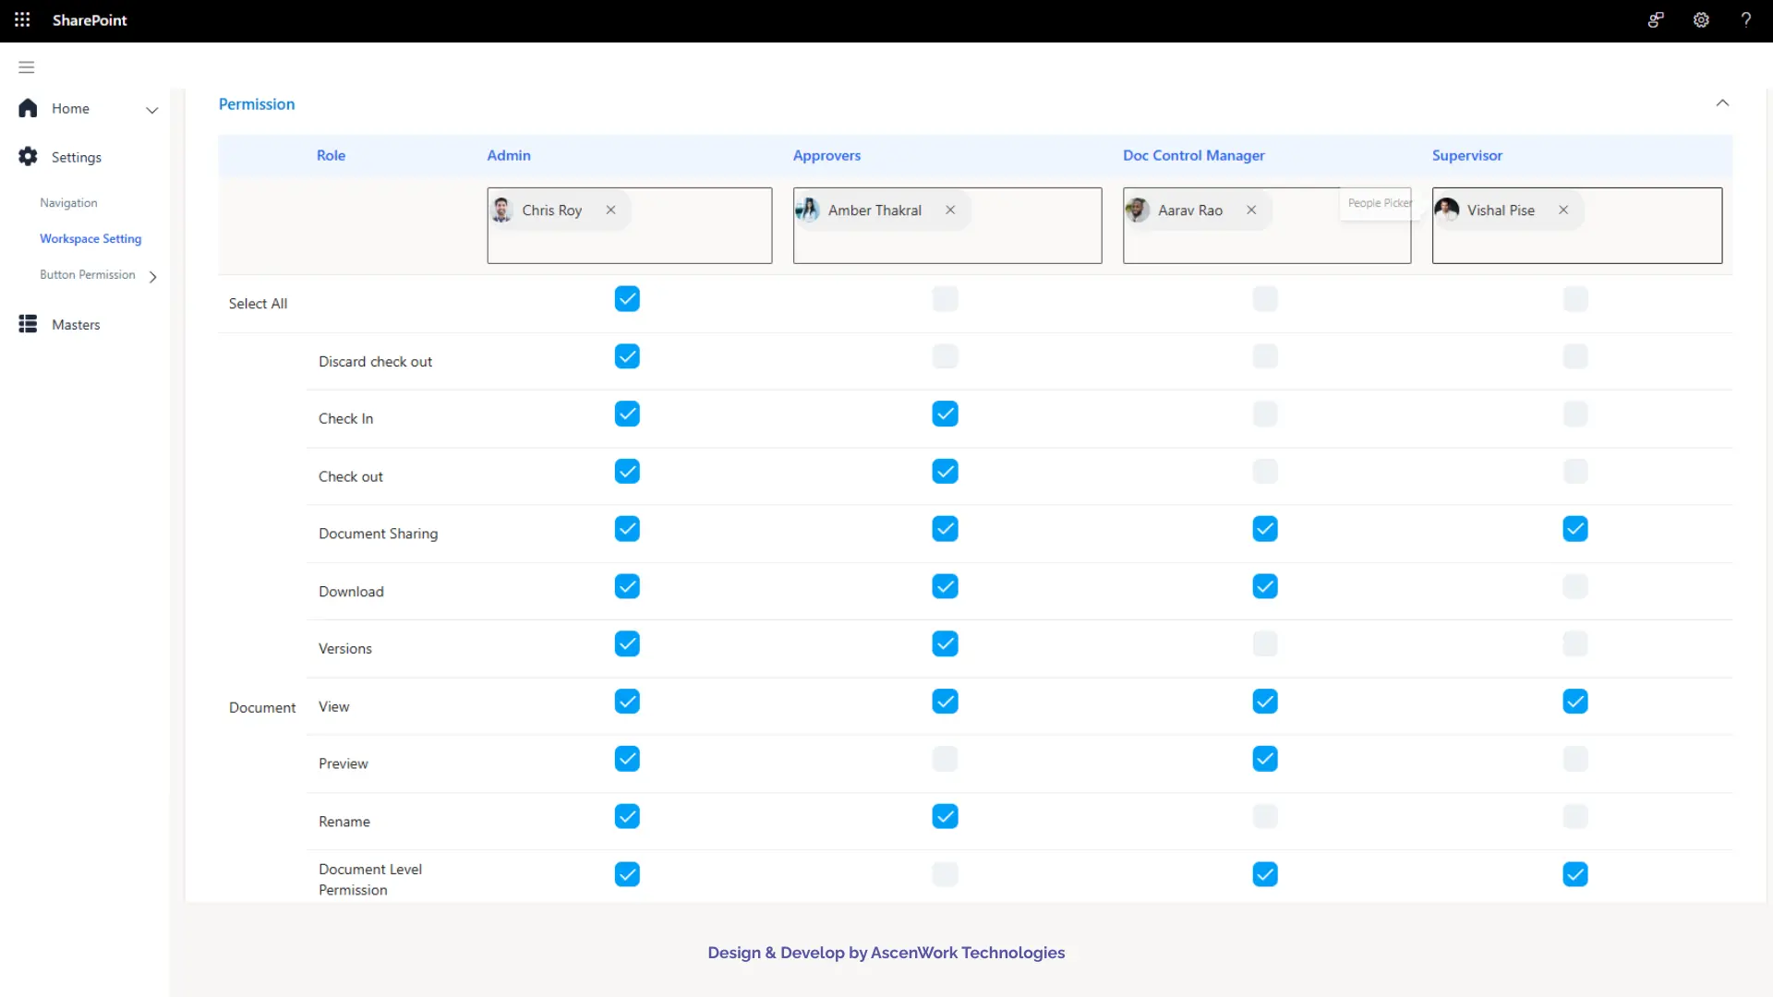
Task: Open the Masters menu item
Action: [x=76, y=324]
